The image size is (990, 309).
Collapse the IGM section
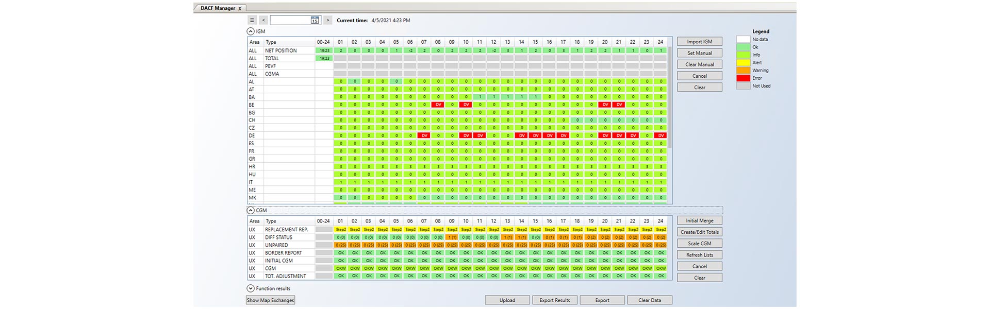coord(251,31)
